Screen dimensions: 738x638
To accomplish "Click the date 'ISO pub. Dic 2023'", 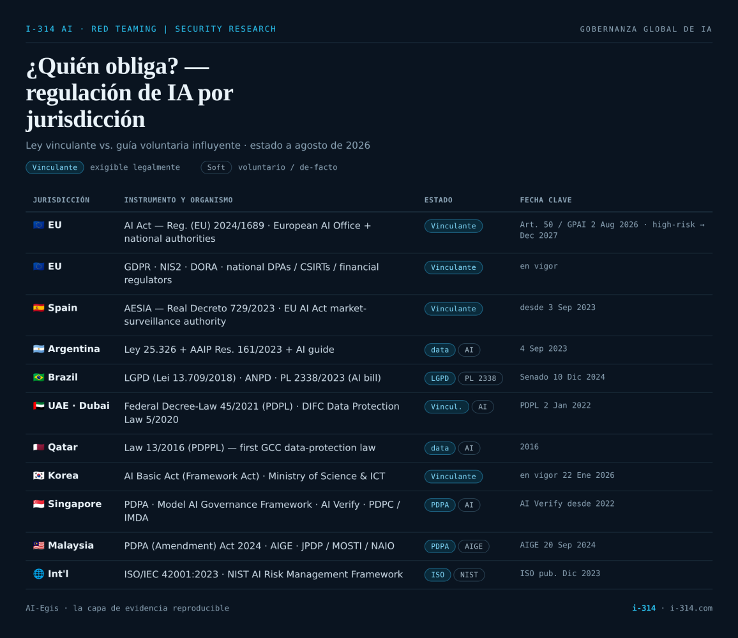I will click(x=560, y=573).
